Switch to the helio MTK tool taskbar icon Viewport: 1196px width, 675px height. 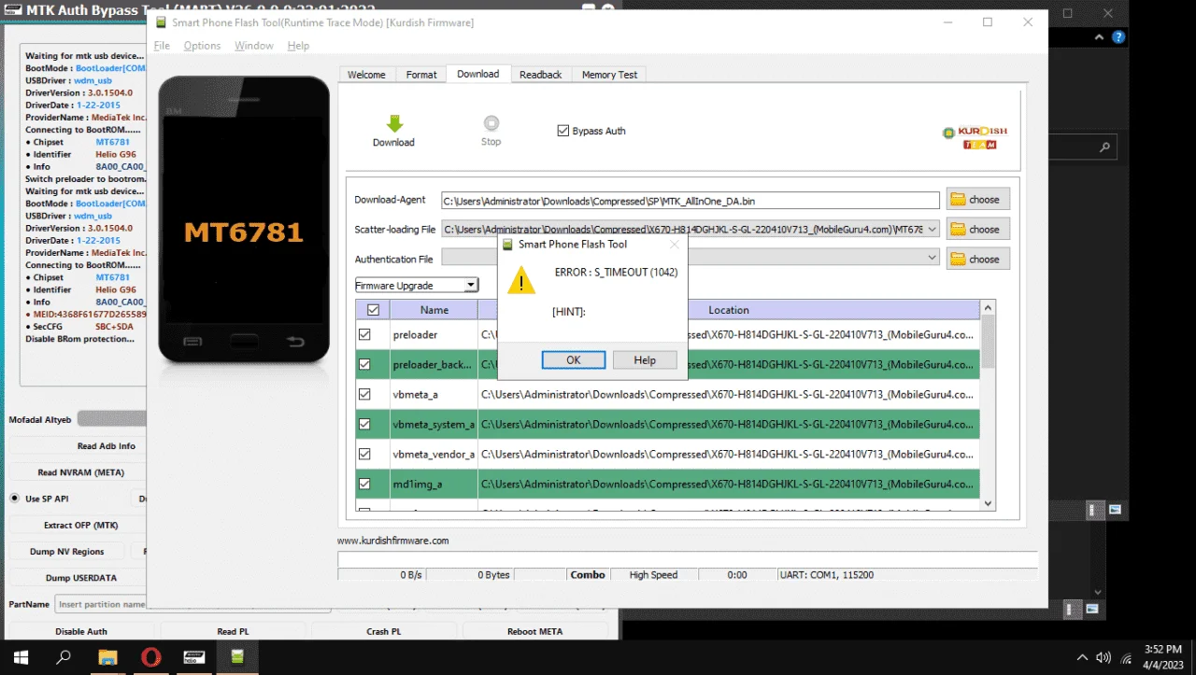194,656
